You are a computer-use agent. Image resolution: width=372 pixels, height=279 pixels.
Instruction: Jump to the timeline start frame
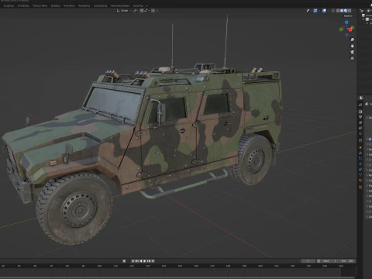[x=133, y=261]
